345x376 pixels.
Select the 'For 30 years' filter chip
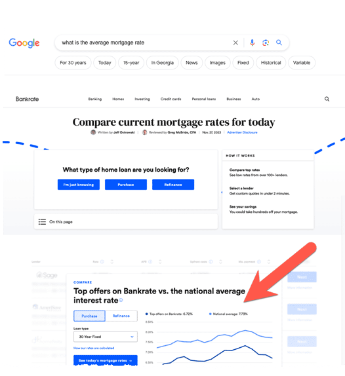(x=73, y=63)
